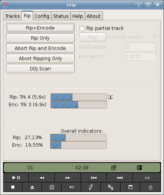
Task: Click the Rip+Encode button
Action: click(x=40, y=28)
